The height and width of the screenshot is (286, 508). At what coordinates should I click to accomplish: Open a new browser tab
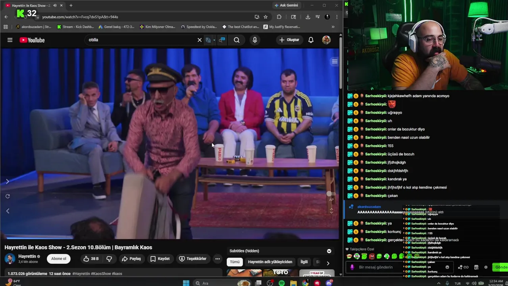71,5
